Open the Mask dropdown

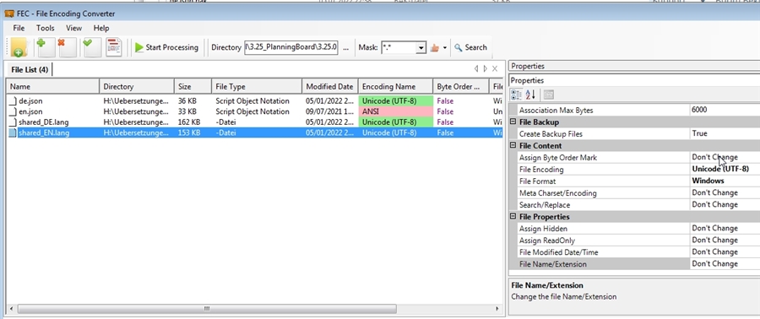pyautogui.click(x=421, y=48)
